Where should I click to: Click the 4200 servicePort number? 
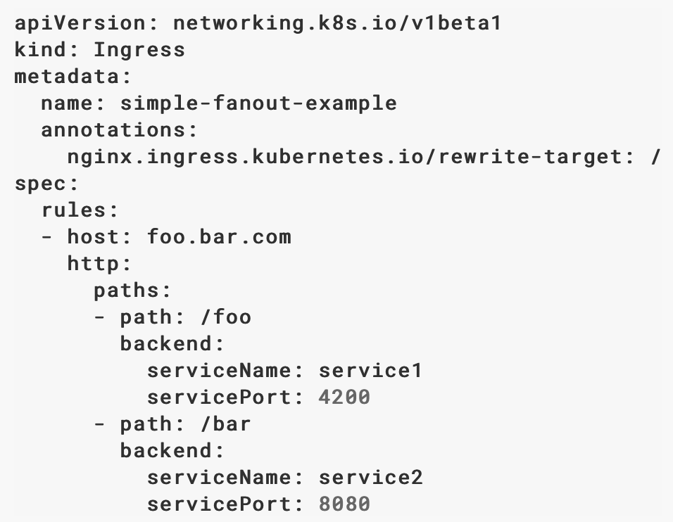(344, 397)
